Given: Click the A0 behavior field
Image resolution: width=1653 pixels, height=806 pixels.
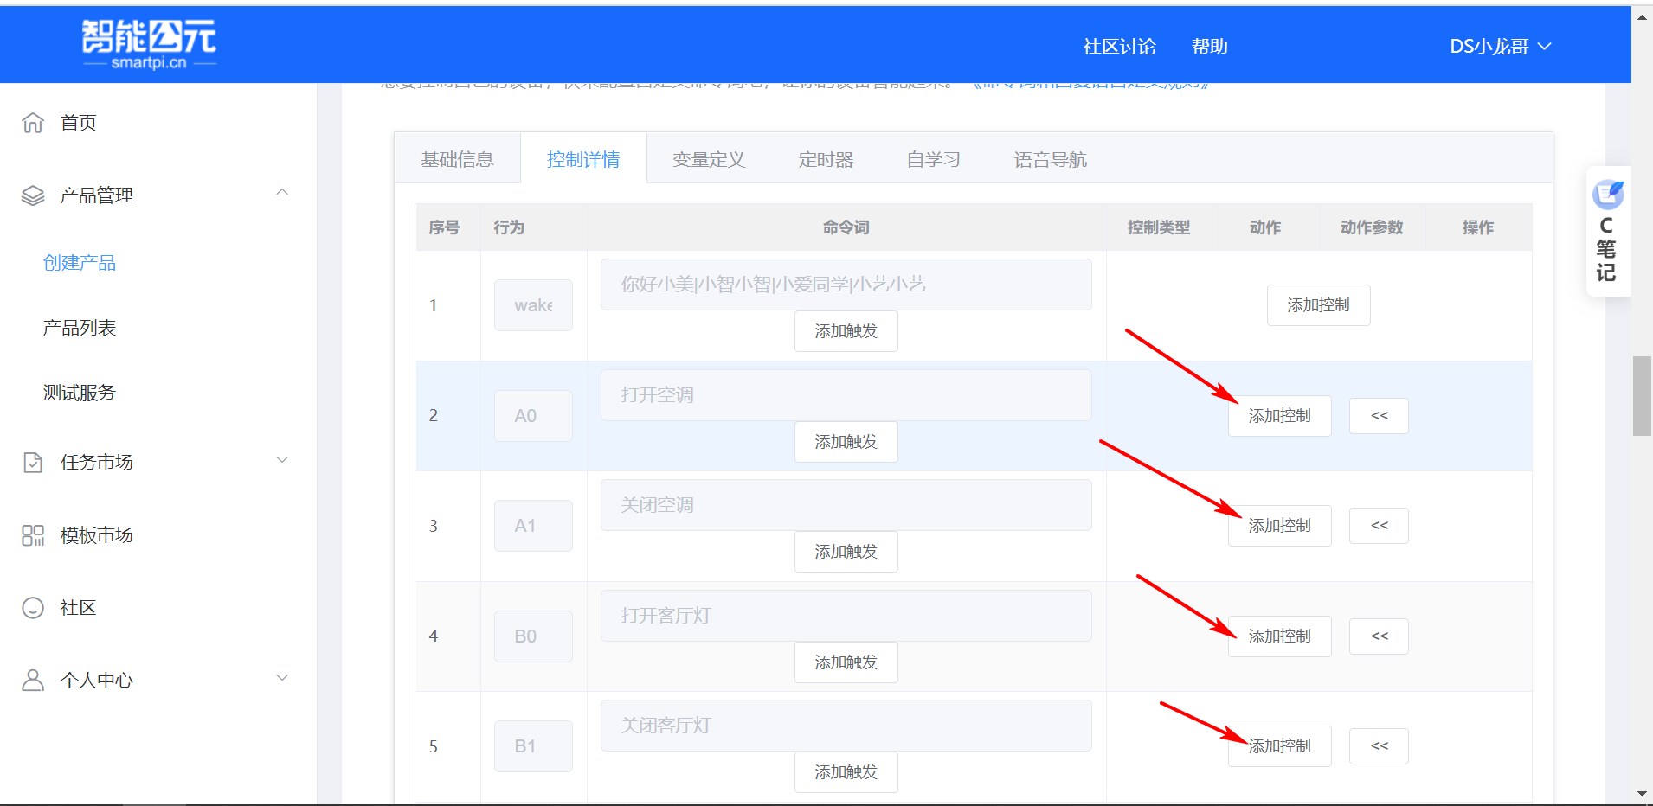Looking at the screenshot, I should tap(533, 416).
